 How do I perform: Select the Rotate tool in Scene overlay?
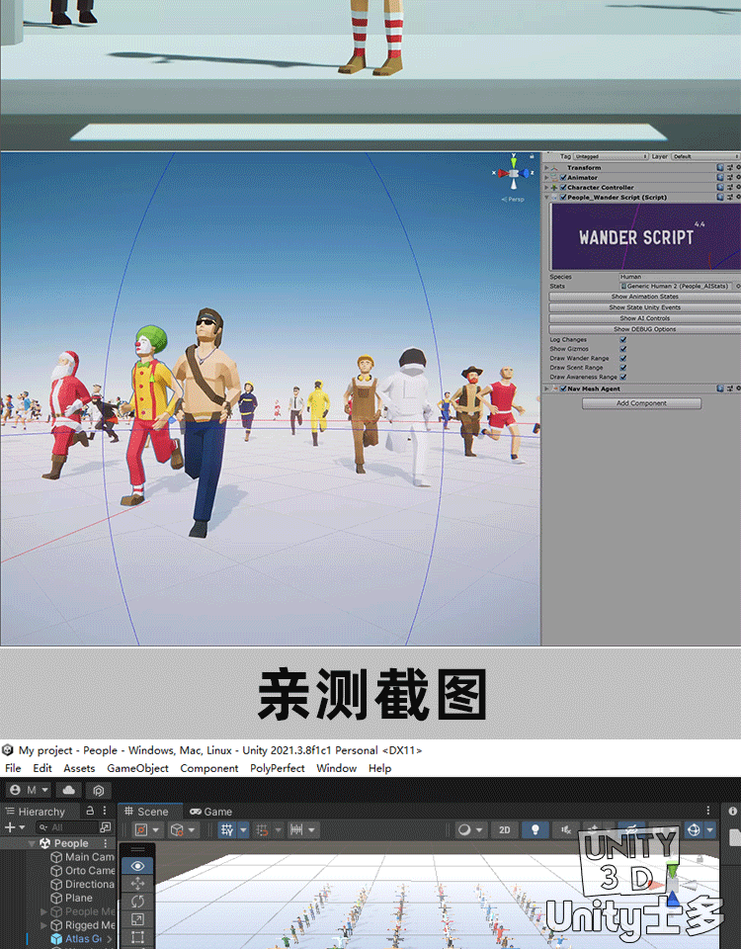[137, 902]
